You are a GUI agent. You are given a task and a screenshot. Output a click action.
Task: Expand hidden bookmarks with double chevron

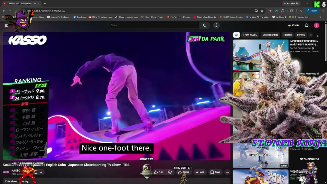click(x=321, y=17)
